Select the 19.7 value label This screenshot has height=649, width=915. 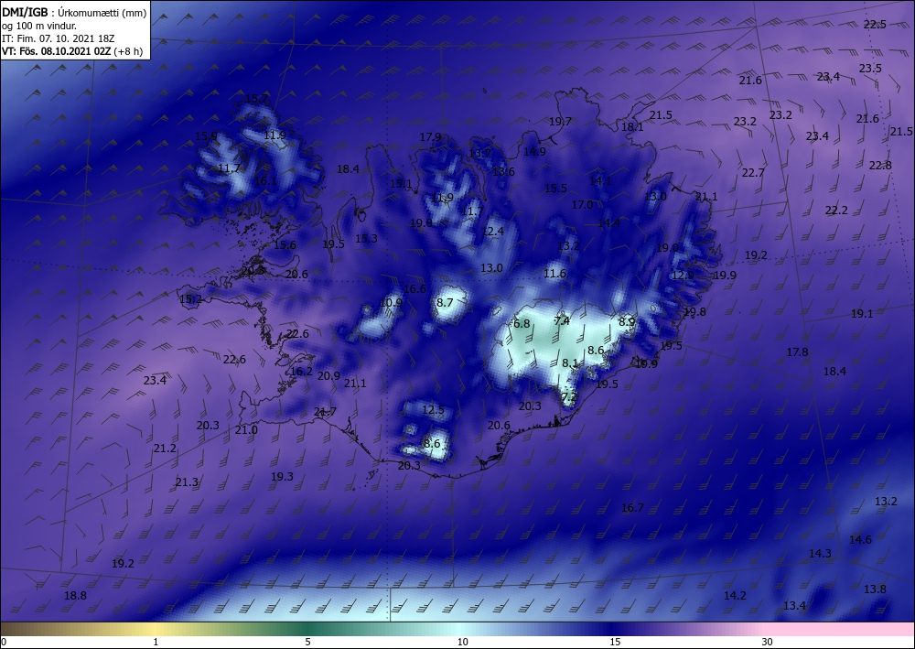tap(560, 122)
